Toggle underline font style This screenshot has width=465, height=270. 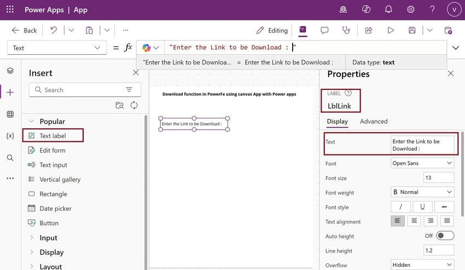[422, 206]
